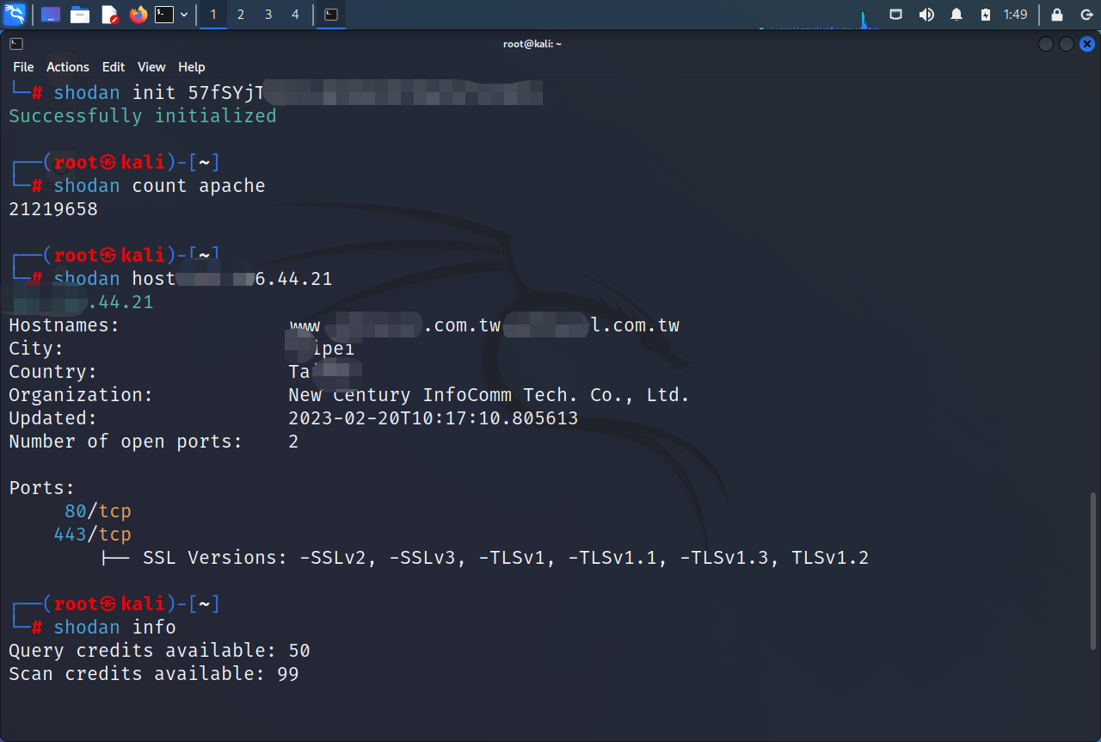
Task: Click the terminal window title icon
Action: click(16, 44)
